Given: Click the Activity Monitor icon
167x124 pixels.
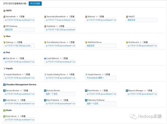Looking at the screenshot, I should point(45,91).
